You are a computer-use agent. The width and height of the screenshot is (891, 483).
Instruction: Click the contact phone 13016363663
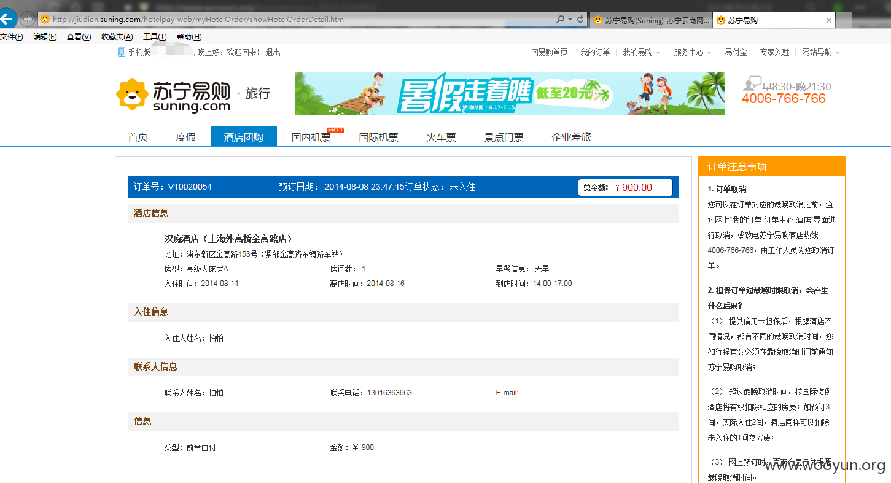pyautogui.click(x=389, y=393)
